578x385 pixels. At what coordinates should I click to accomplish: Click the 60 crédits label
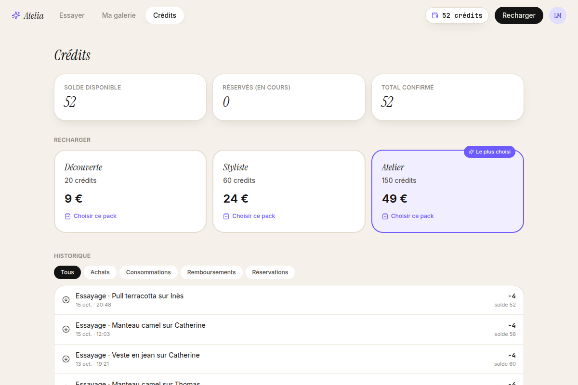239,180
